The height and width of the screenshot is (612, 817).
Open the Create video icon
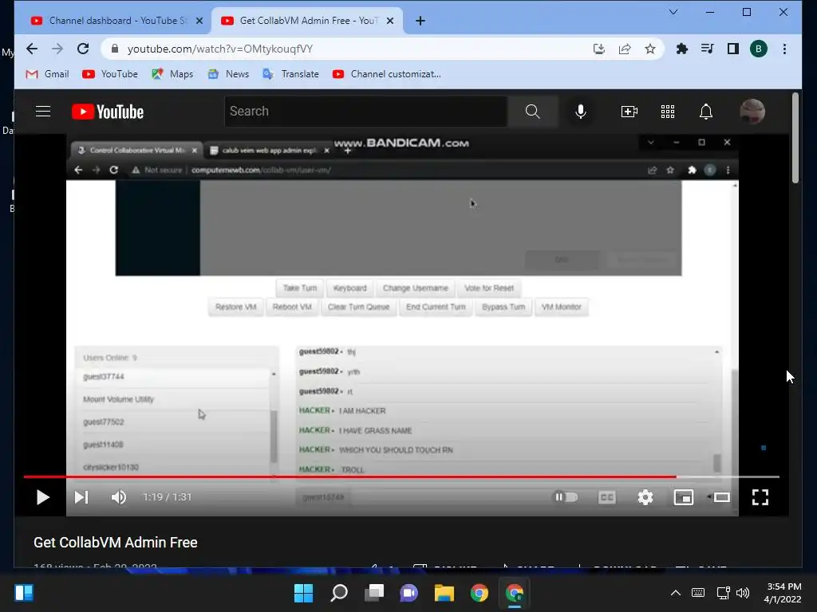coord(629,112)
